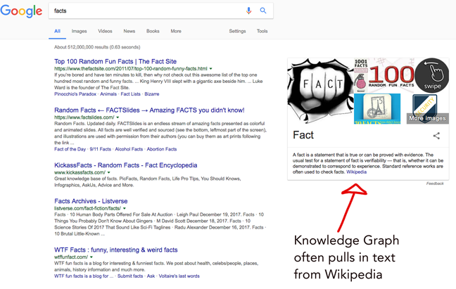The width and height of the screenshot is (456, 289).
Task: Click the listverse.com/fact-fiction/facts/ green URL
Action: pyautogui.click(x=87, y=209)
